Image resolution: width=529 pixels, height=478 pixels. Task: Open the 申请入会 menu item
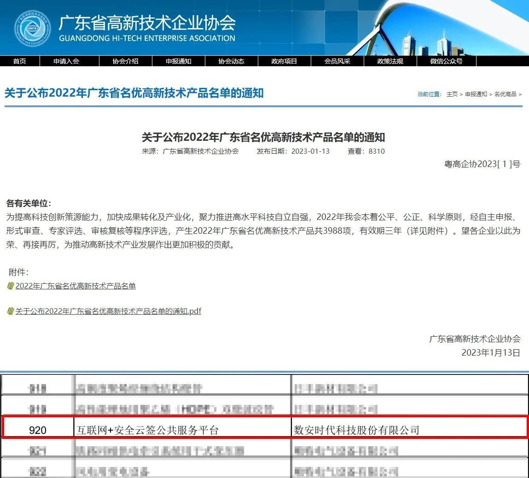[x=66, y=61]
